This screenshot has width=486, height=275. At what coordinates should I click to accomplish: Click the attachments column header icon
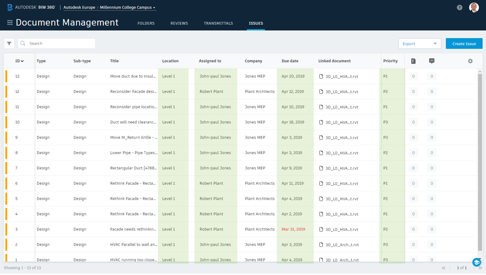point(413,61)
